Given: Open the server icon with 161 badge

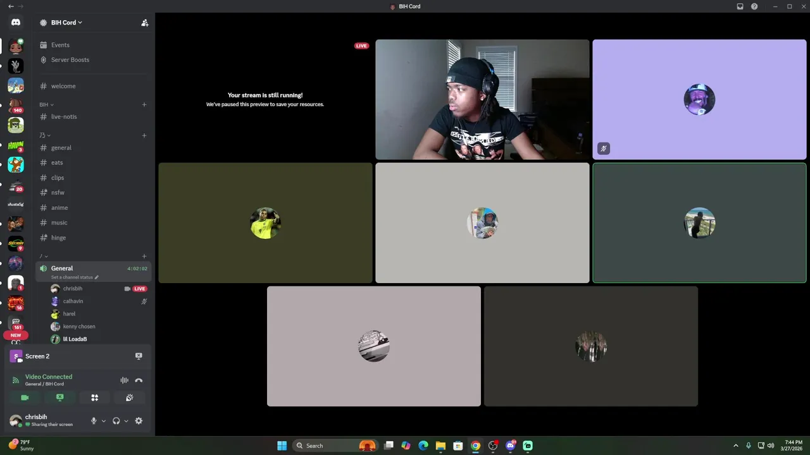Looking at the screenshot, I should [x=16, y=323].
